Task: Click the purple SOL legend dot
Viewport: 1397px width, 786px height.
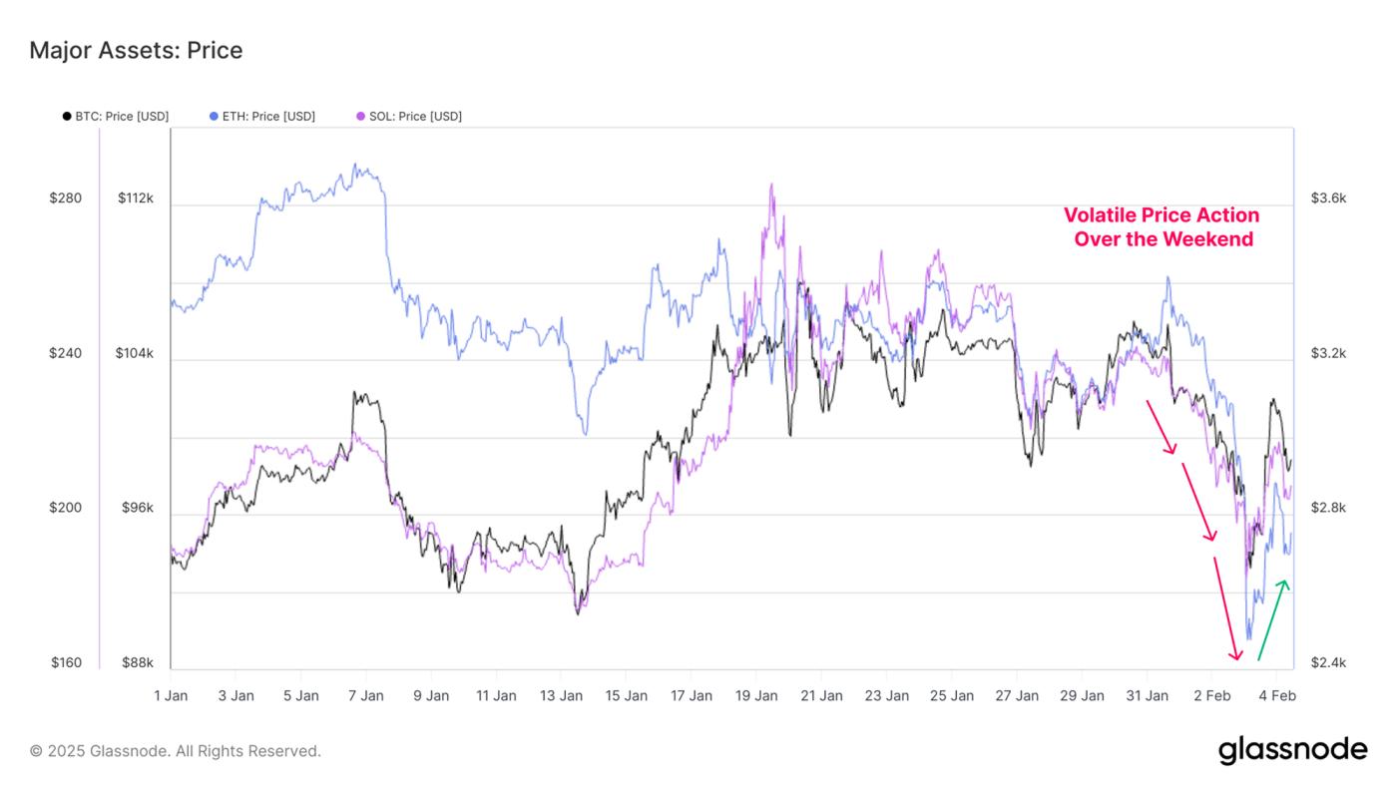Action: pyautogui.click(x=360, y=117)
